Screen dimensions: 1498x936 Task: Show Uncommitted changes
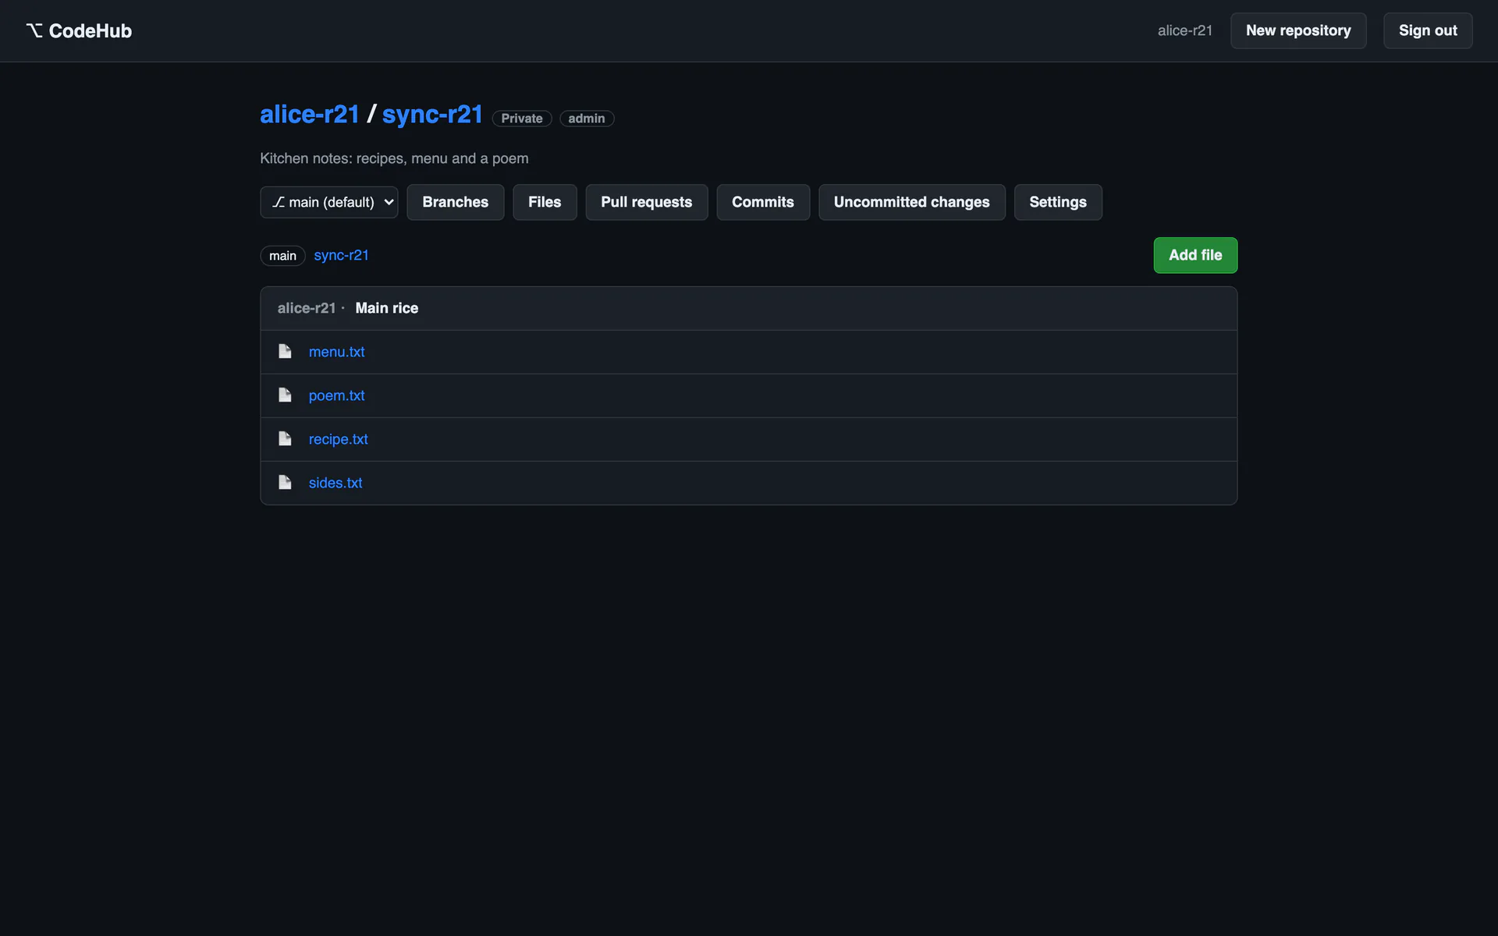point(911,202)
